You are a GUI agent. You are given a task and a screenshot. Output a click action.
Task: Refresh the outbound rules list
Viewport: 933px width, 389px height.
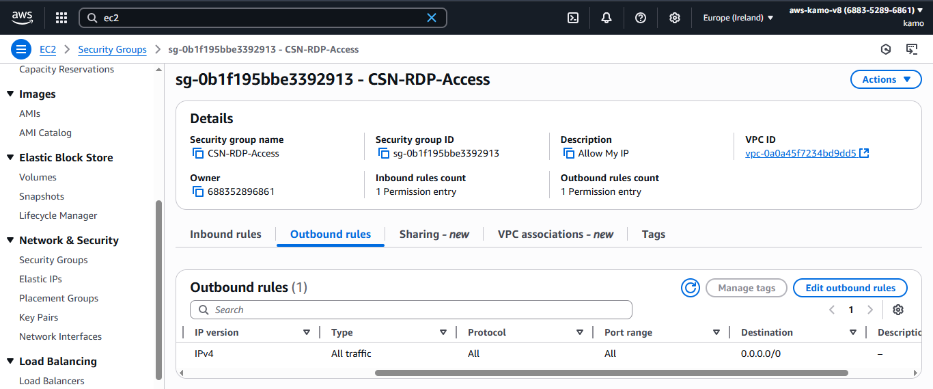pyautogui.click(x=691, y=288)
